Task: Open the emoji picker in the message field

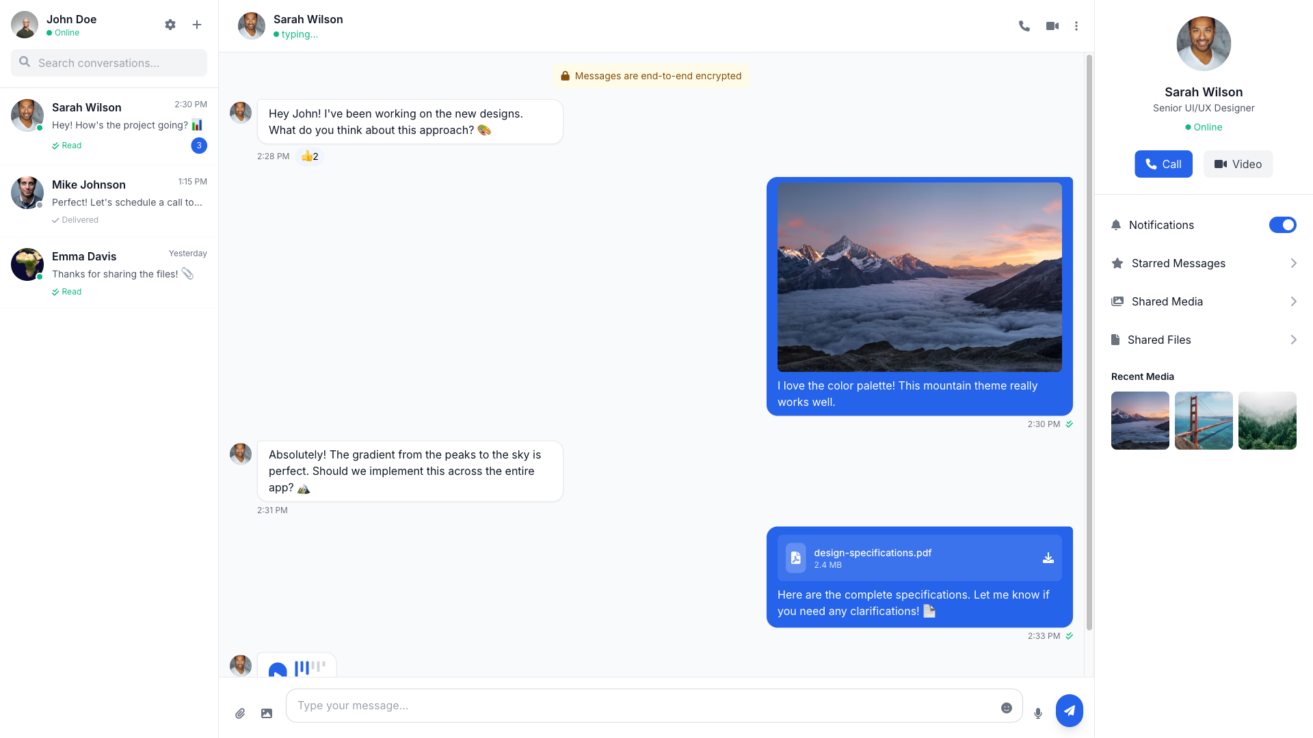Action: point(1007,708)
